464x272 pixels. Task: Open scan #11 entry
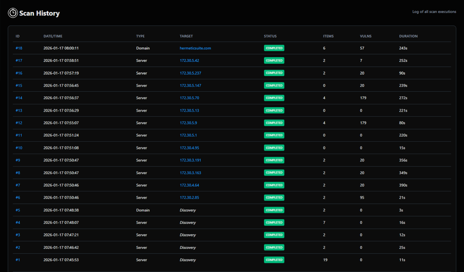pyautogui.click(x=19, y=135)
